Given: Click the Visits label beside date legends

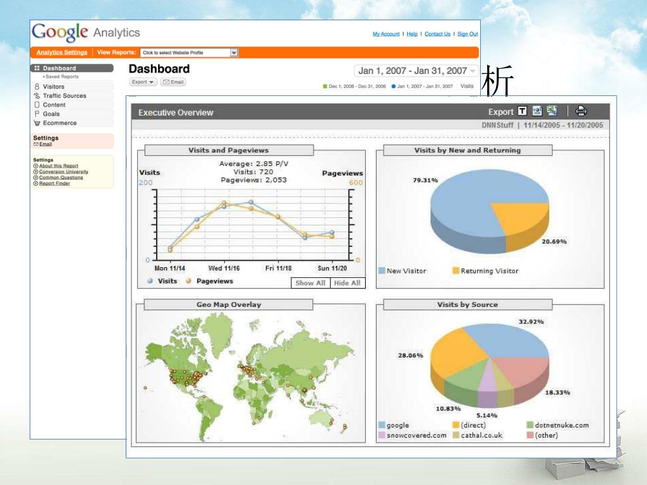Looking at the screenshot, I should [467, 86].
